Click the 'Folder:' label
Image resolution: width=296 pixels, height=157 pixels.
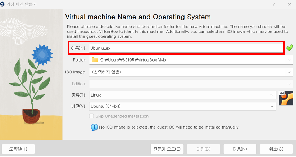point(79,60)
